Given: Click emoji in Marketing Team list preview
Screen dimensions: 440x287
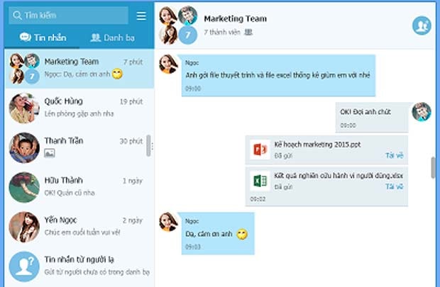Looking at the screenshot, I should click(x=117, y=74).
